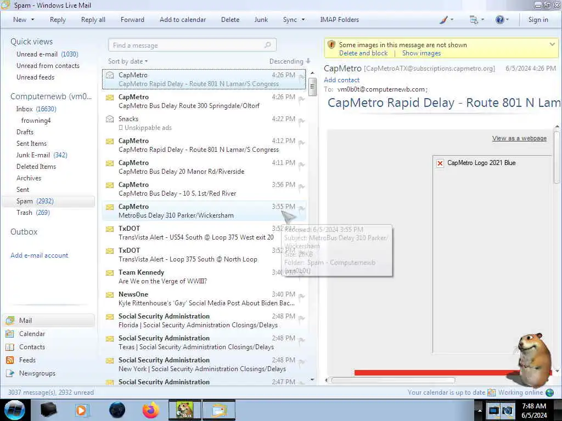This screenshot has width=562, height=421.
Task: Click Reply all in the toolbar
Action: (93, 20)
